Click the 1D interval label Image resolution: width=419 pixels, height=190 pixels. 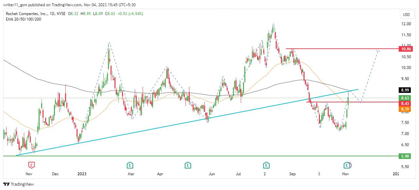pyautogui.click(x=53, y=14)
